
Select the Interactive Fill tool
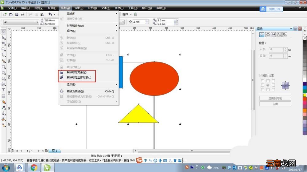(3, 125)
